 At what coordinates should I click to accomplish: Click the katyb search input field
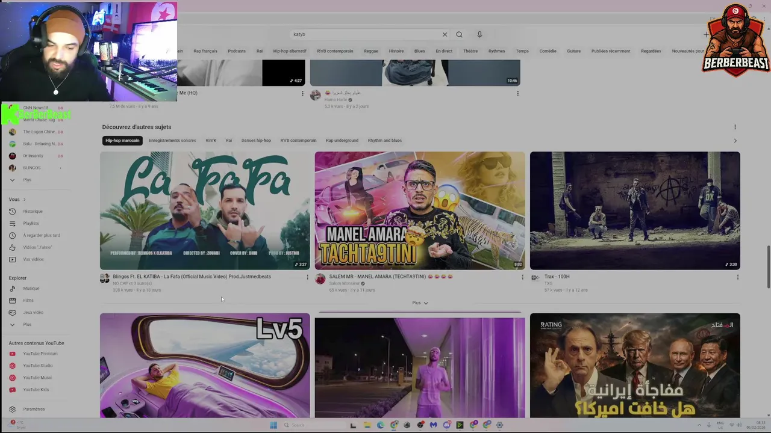364,34
